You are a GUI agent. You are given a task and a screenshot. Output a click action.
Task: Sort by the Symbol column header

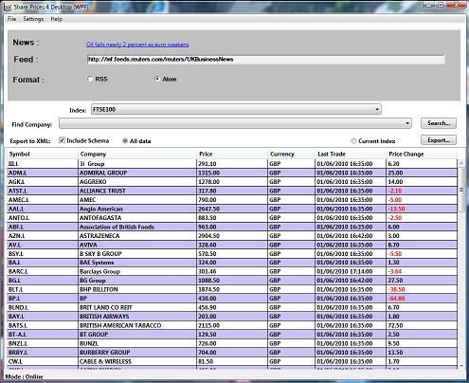[x=43, y=155]
